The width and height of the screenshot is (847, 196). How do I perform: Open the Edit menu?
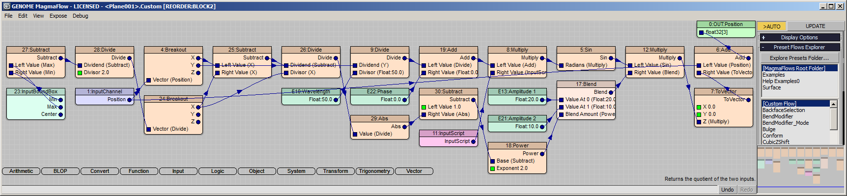[23, 16]
